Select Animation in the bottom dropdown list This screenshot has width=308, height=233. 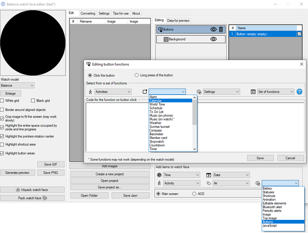pyautogui.click(x=283, y=200)
